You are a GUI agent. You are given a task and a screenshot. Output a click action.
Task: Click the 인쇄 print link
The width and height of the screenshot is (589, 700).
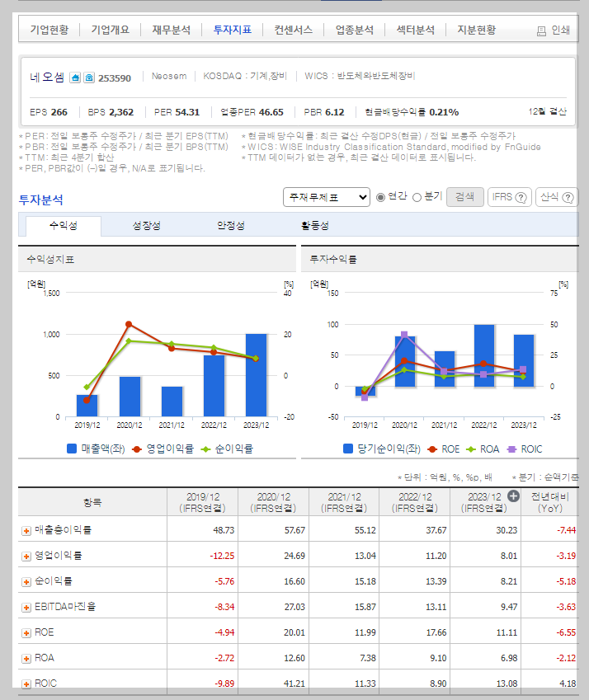[554, 31]
